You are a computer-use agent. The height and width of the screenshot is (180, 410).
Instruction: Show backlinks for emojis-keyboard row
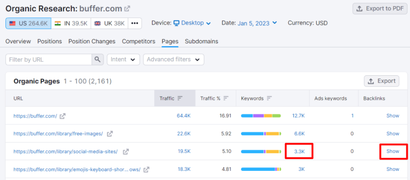point(393,169)
